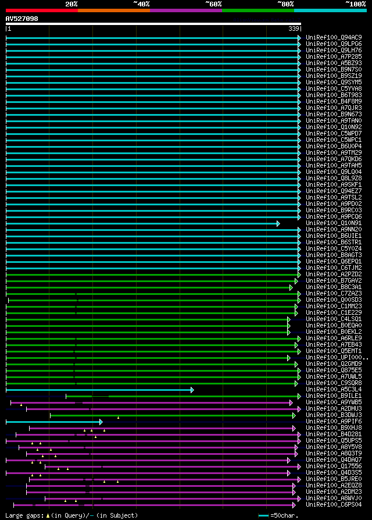Click the cyan ~100% legend segment
This screenshot has width=372, height=520.
pyautogui.click(x=330, y=10)
